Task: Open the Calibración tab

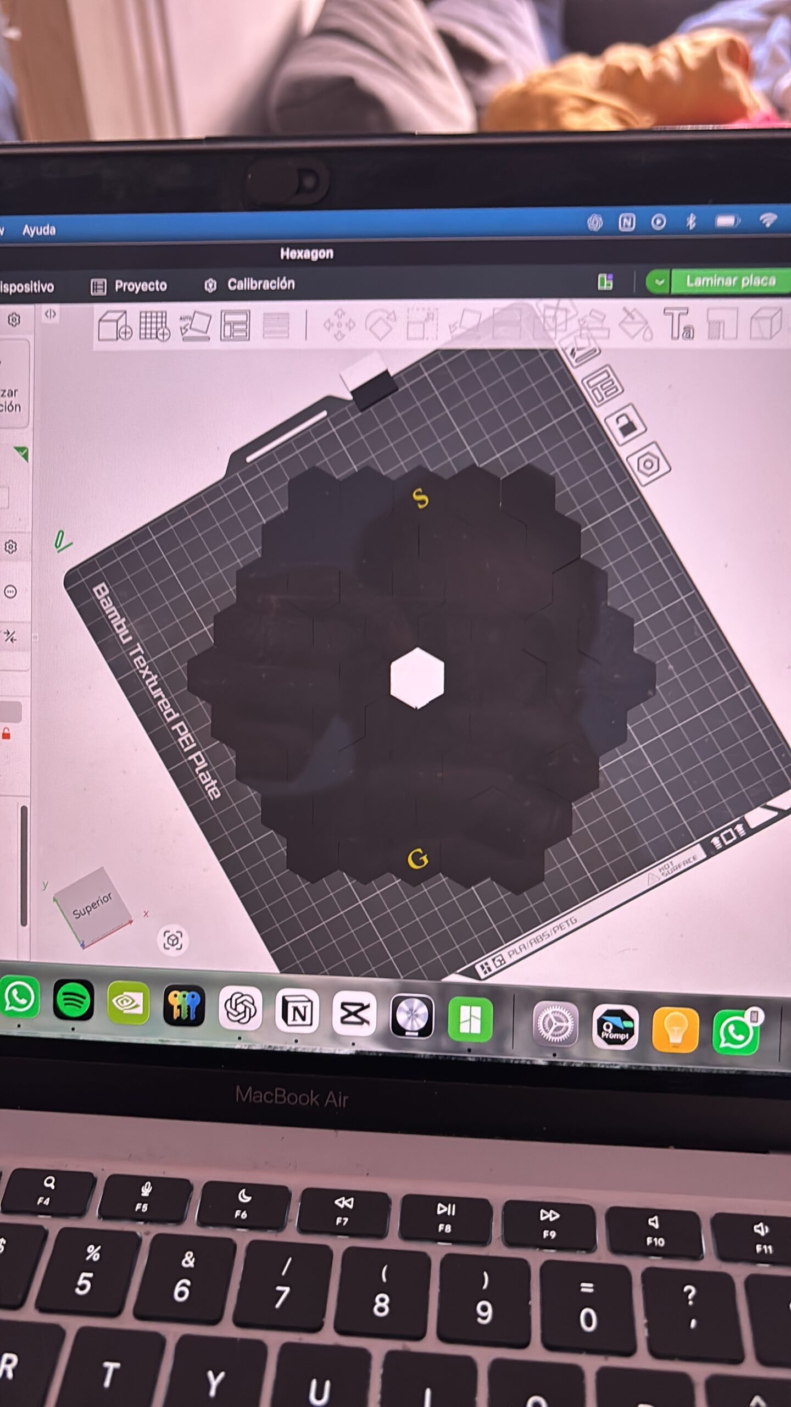Action: [x=250, y=284]
